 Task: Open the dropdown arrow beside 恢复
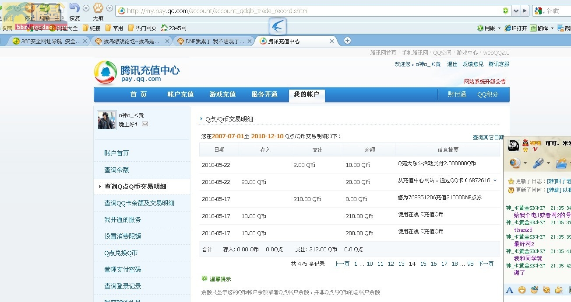click(86, 8)
